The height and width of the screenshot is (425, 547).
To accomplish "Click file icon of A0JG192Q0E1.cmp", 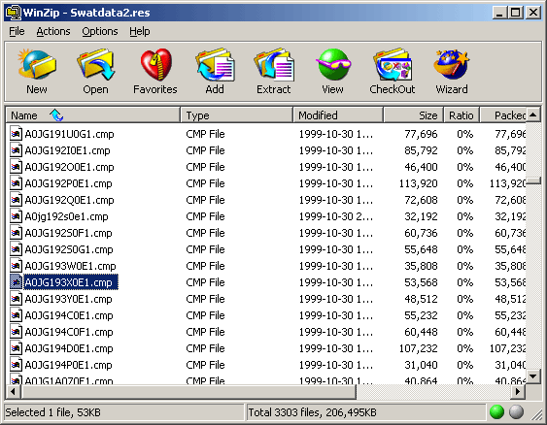I will 16,200.
